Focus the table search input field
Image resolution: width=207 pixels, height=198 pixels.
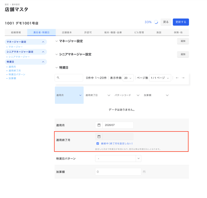coord(69,78)
